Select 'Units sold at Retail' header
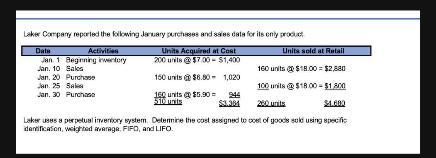The height and width of the screenshot is (158, 436). [x=313, y=51]
